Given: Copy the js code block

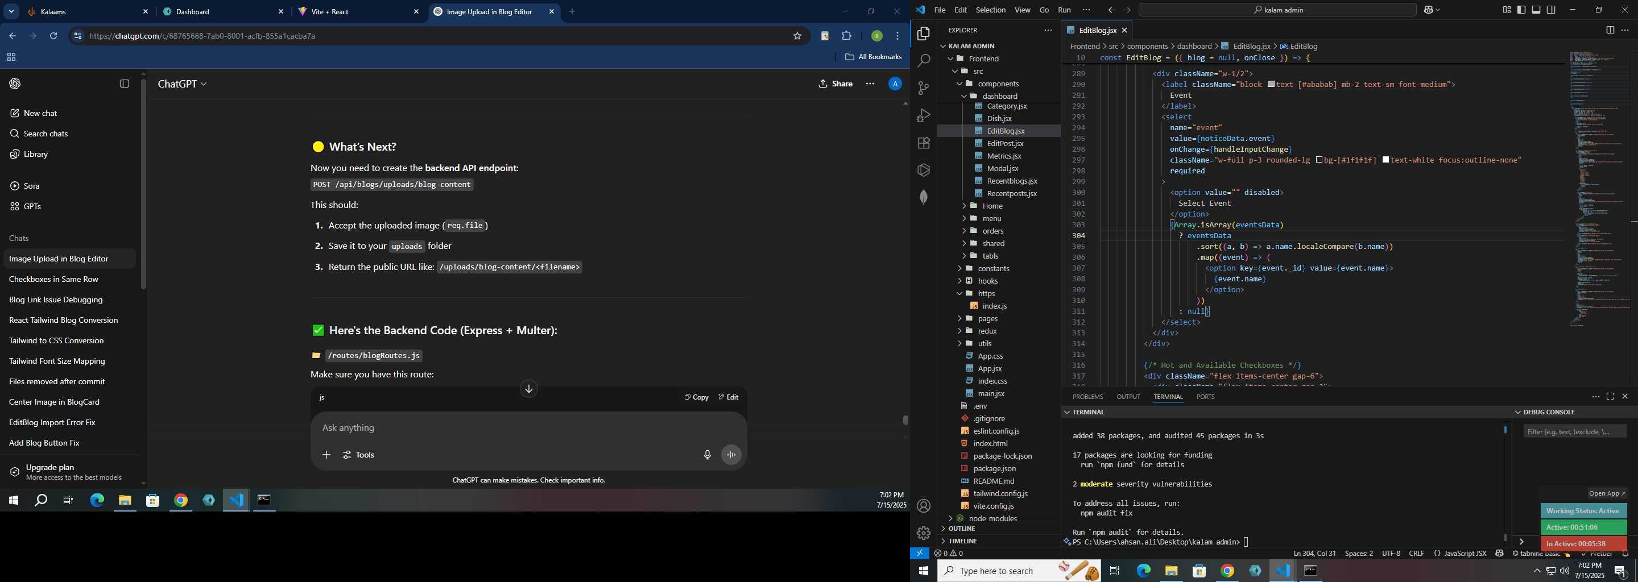Looking at the screenshot, I should click(696, 397).
